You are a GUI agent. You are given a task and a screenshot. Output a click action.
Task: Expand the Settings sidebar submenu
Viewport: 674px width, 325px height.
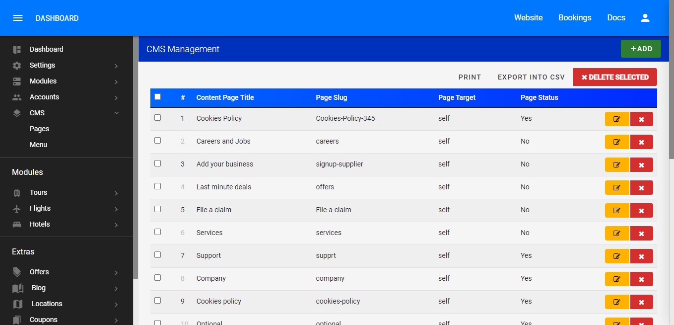point(116,66)
